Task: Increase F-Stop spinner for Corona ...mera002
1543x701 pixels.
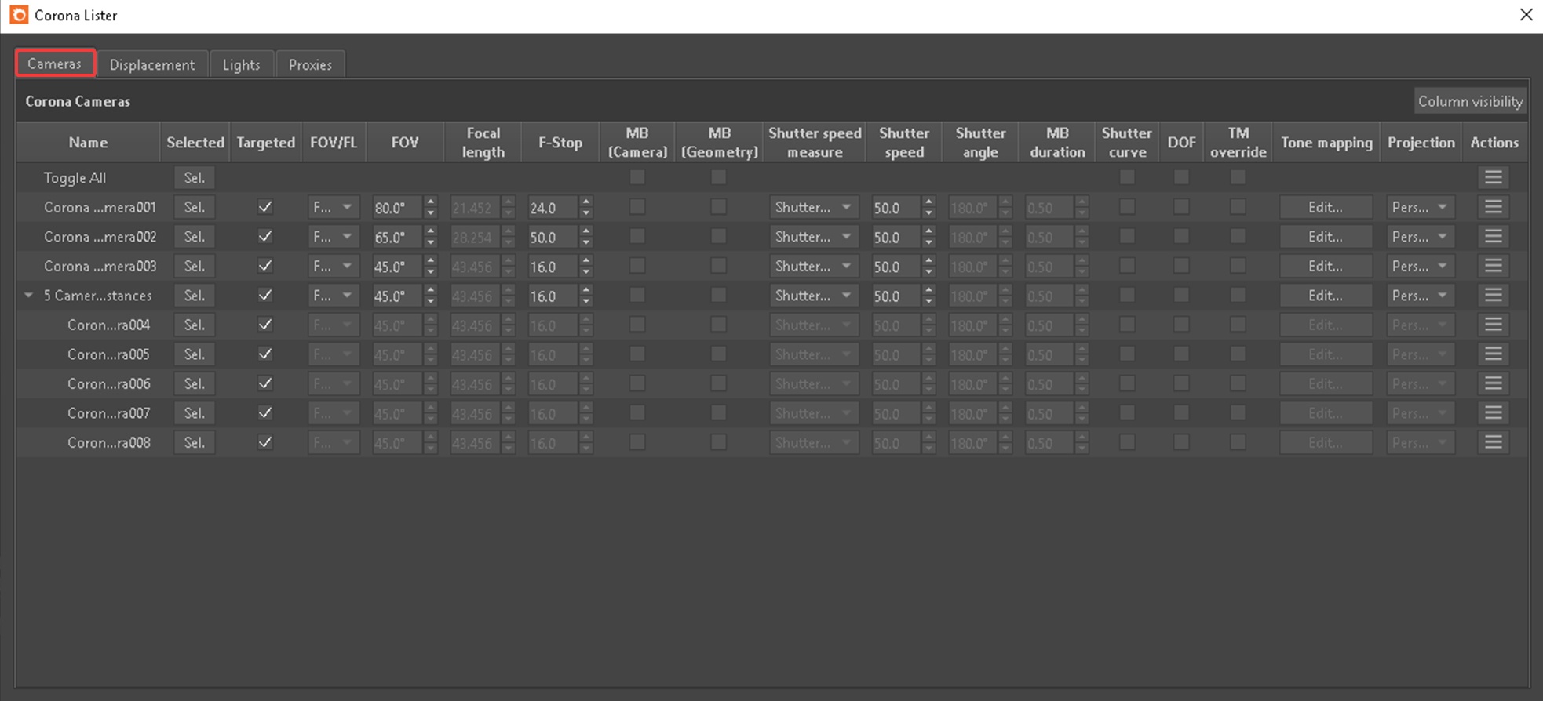Action: (x=586, y=232)
